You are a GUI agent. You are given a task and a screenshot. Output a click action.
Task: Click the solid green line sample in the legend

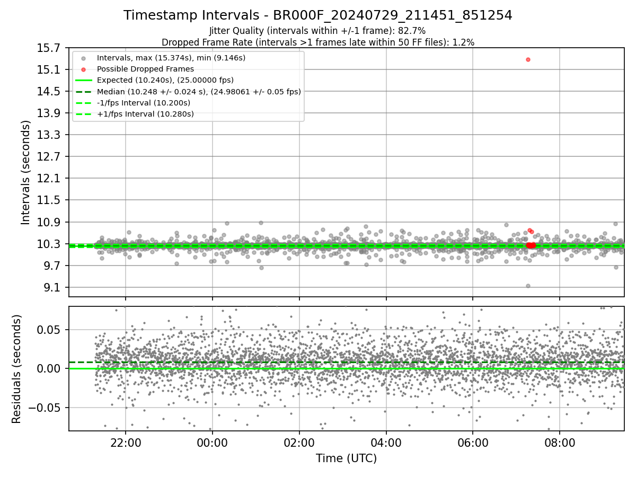pos(83,81)
